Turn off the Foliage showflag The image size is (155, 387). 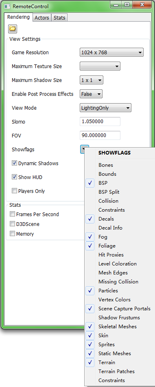(120, 246)
